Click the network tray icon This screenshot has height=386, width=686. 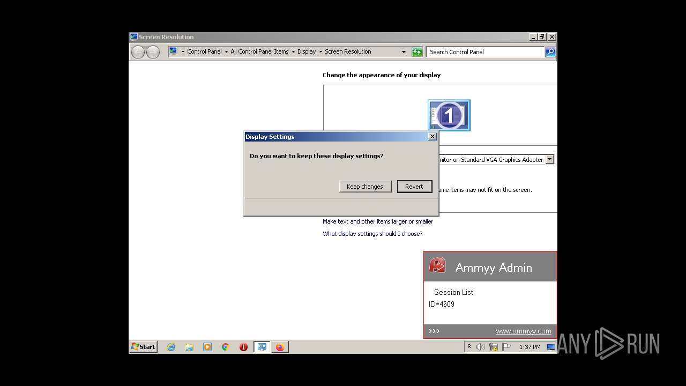[494, 347]
